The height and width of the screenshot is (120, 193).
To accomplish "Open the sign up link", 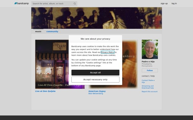I will (x=164, y=4).
